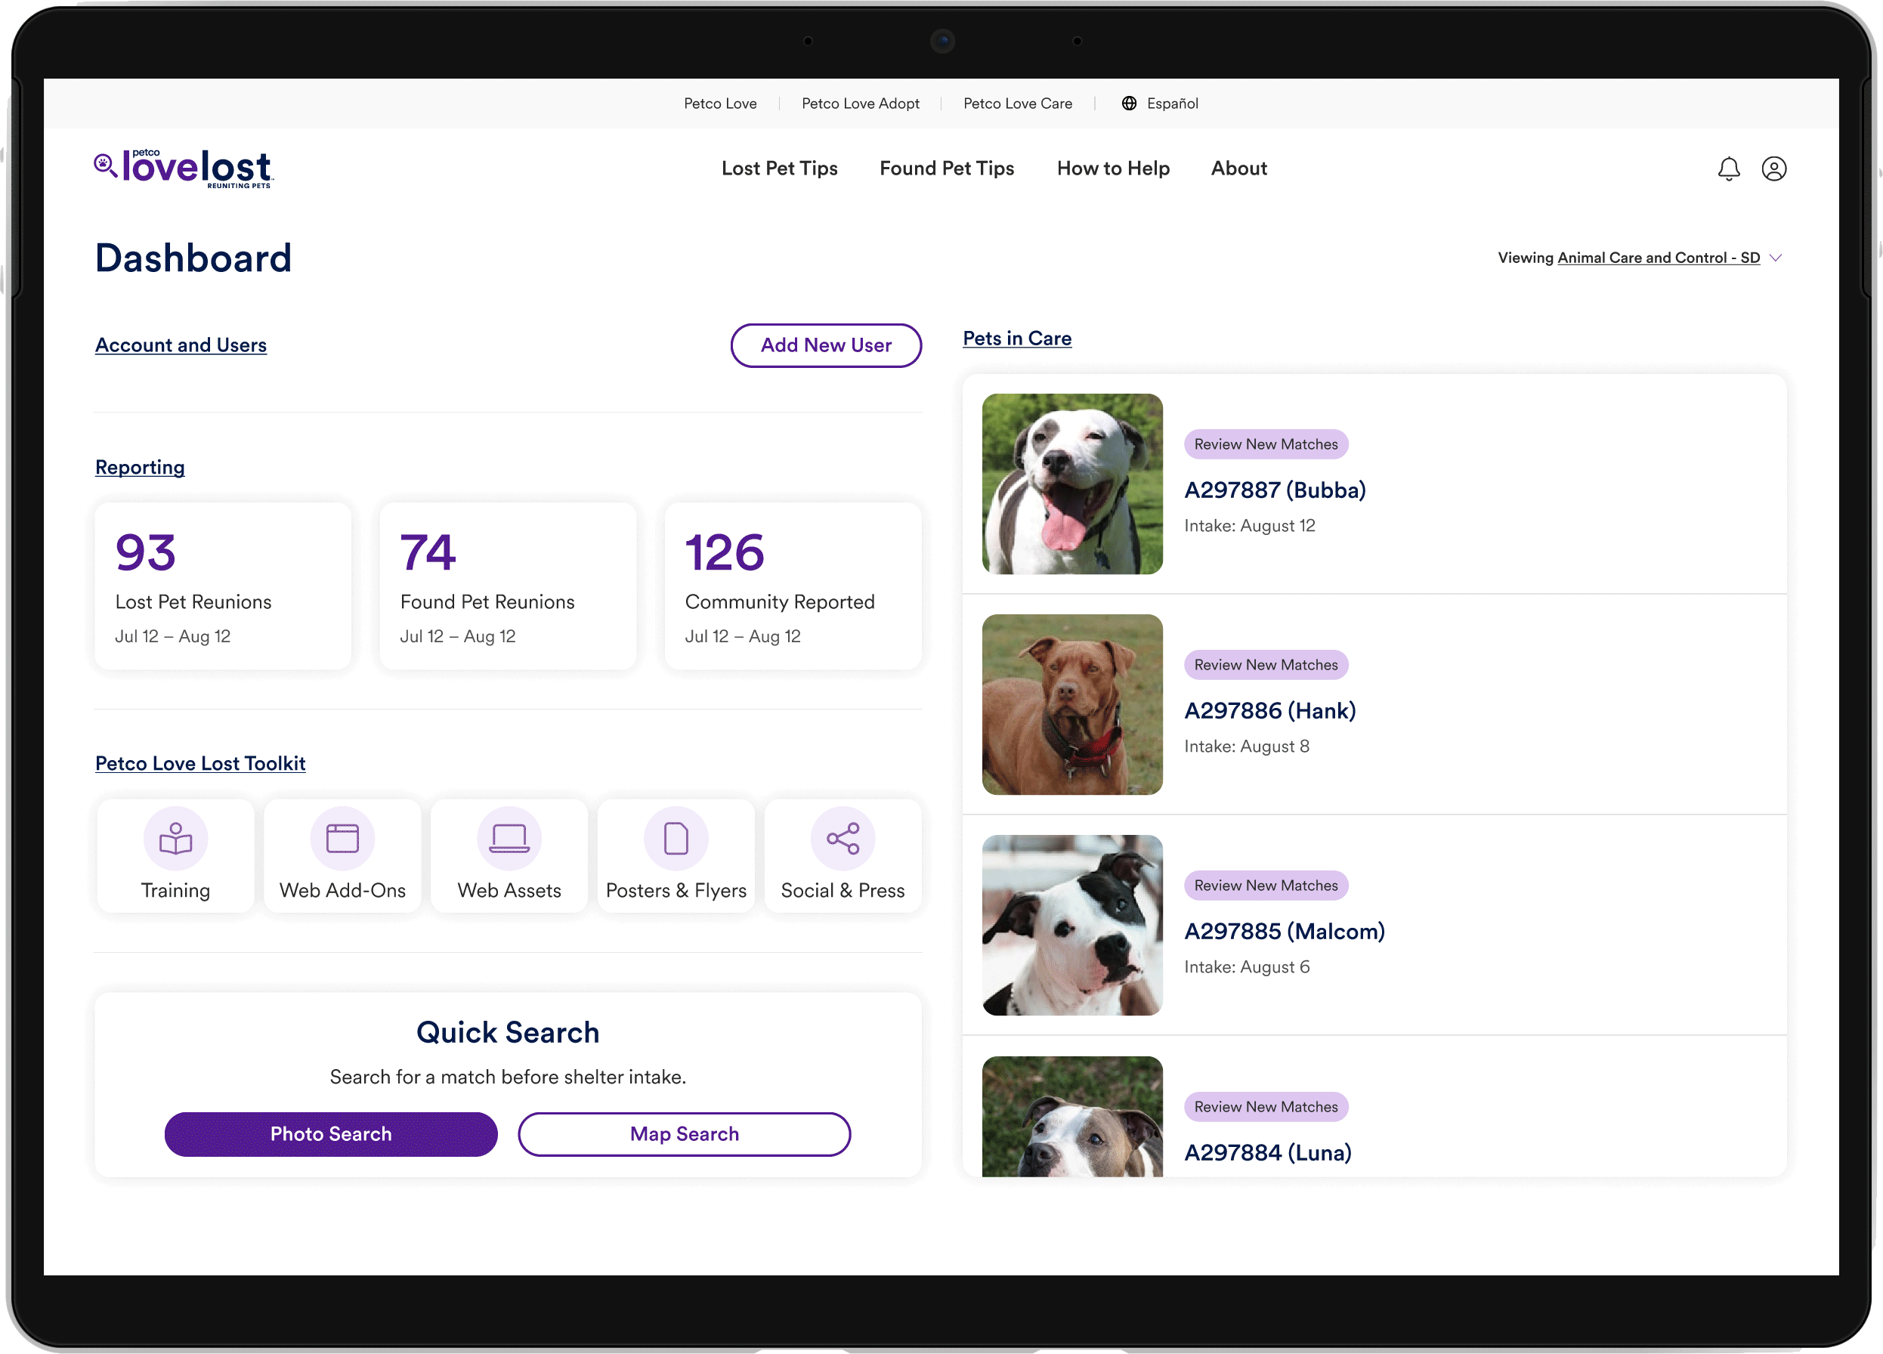The width and height of the screenshot is (1883, 1354).
Task: Select the Web Assets laptop icon
Action: click(x=509, y=839)
